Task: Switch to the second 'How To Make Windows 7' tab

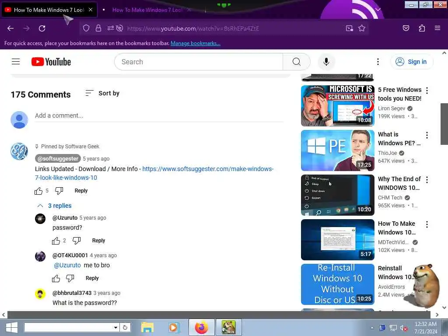Action: (x=147, y=10)
